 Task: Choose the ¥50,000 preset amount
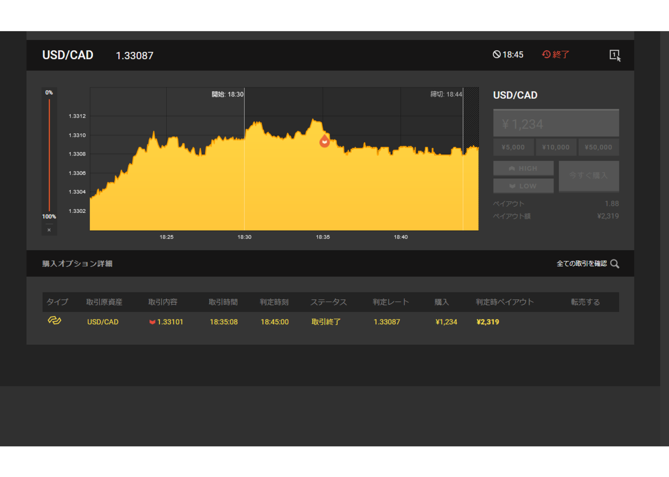pos(599,147)
